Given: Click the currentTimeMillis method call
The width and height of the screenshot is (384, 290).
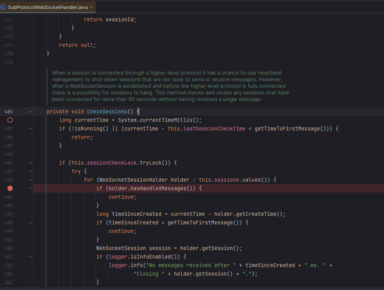Looking at the screenshot, I should 166,120.
